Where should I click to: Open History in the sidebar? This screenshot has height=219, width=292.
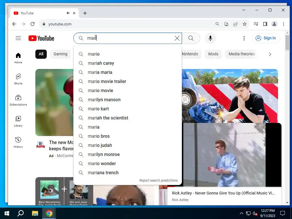[18, 143]
